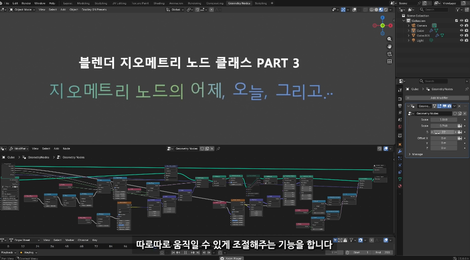Open the World properties tab icon
Image resolution: width=470 pixels, height=260 pixels.
pyautogui.click(x=400, y=127)
